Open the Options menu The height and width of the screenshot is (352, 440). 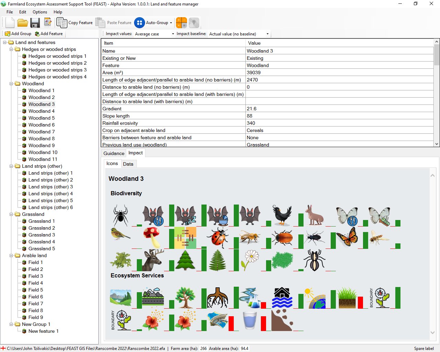tap(40, 12)
